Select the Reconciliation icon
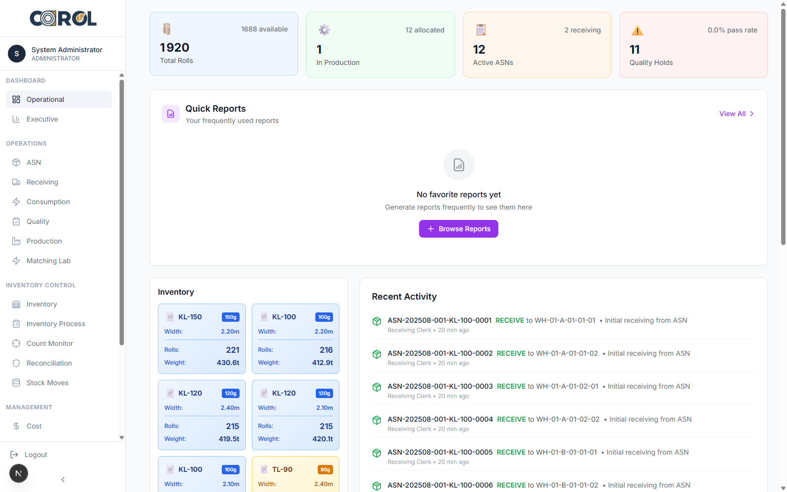Screen dimensions: 787x492 pyautogui.click(x=16, y=363)
